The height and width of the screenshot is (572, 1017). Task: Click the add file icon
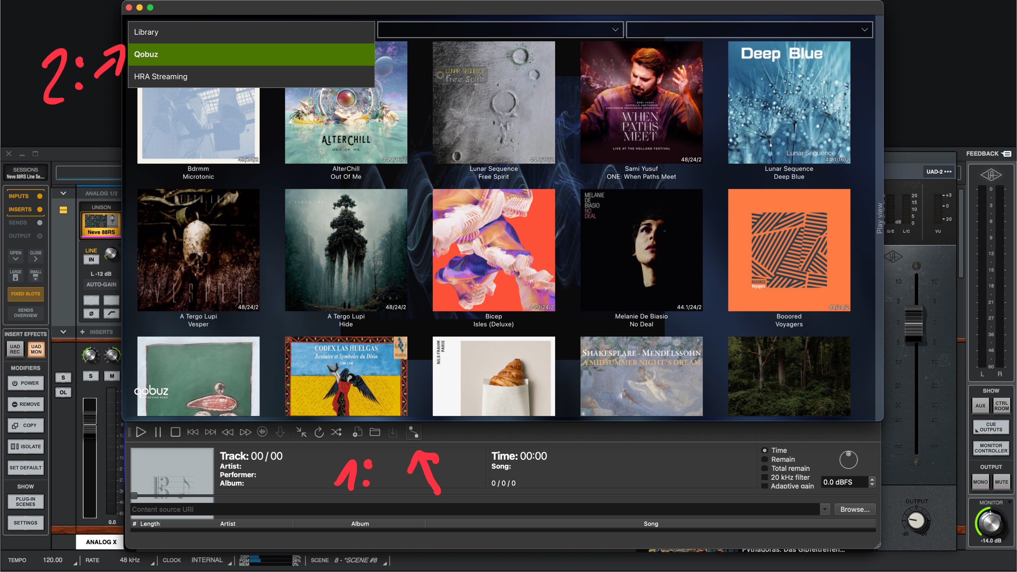[x=357, y=432]
